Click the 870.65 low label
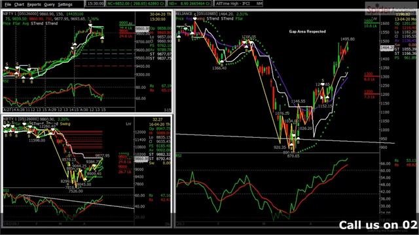The height and width of the screenshot is (235, 419). point(293,156)
